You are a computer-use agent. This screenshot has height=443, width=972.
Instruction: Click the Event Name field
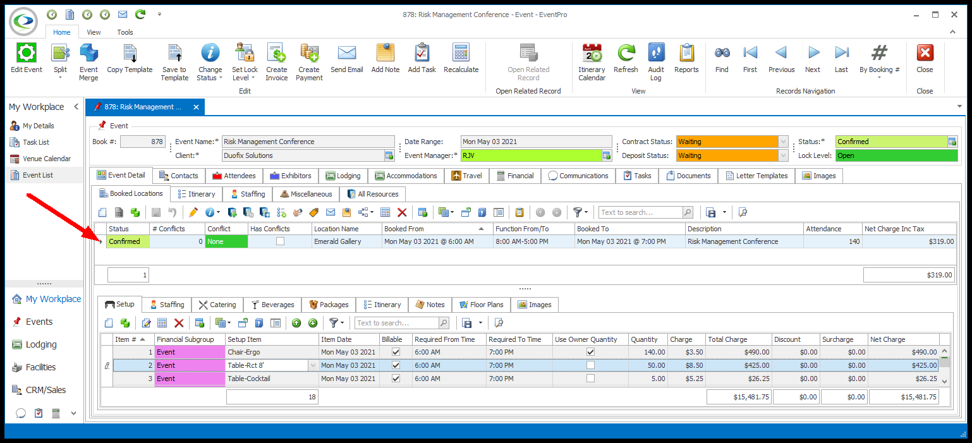[308, 142]
